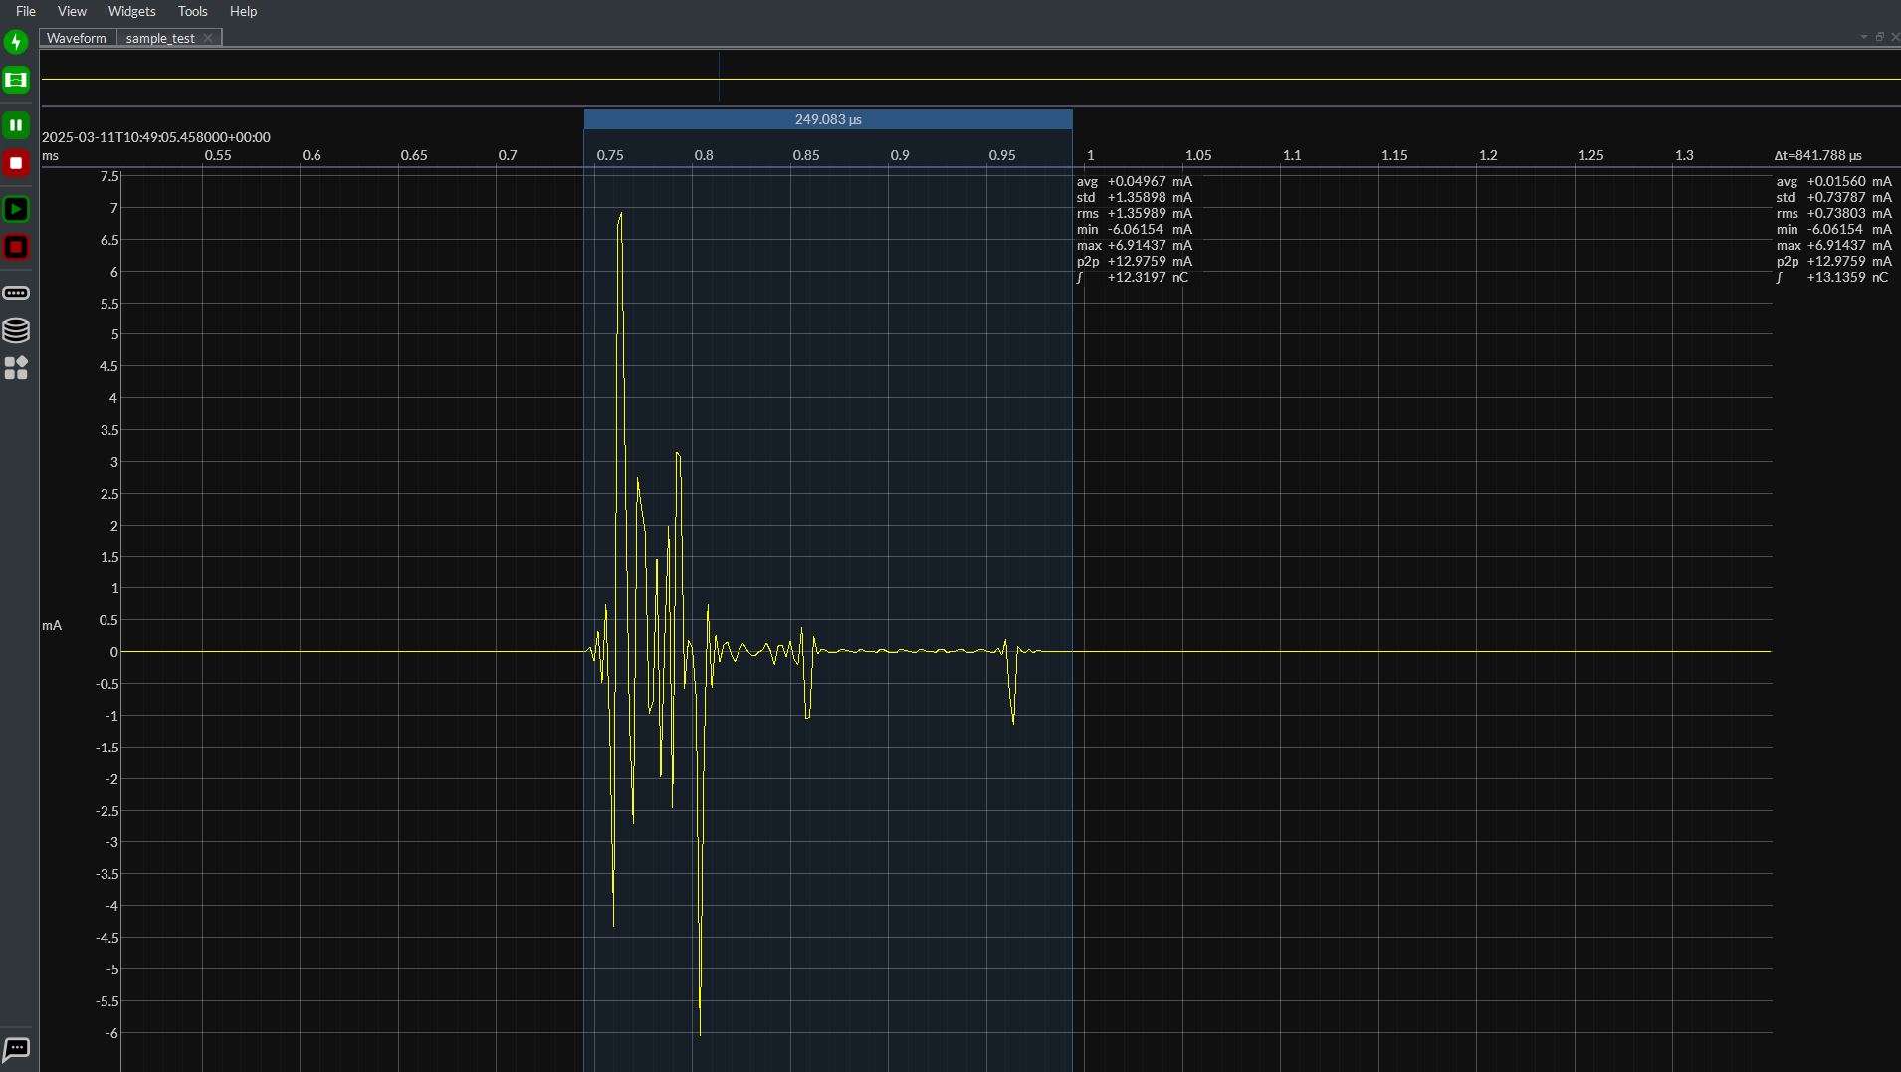Click the marker std +1.35898 mA statistic

tap(1135, 197)
